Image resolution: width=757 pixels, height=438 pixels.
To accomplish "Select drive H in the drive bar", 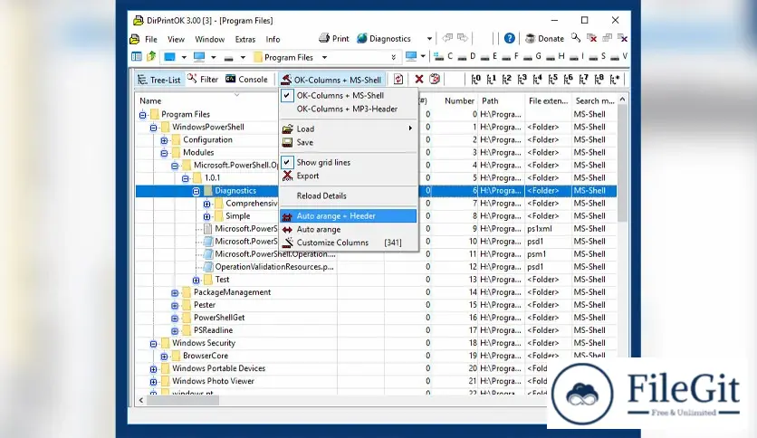I will tap(555, 56).
